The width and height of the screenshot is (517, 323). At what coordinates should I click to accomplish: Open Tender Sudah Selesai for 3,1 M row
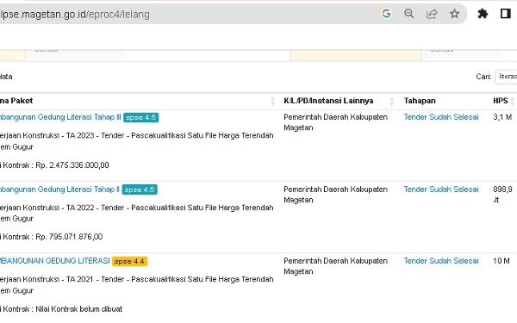click(x=441, y=117)
